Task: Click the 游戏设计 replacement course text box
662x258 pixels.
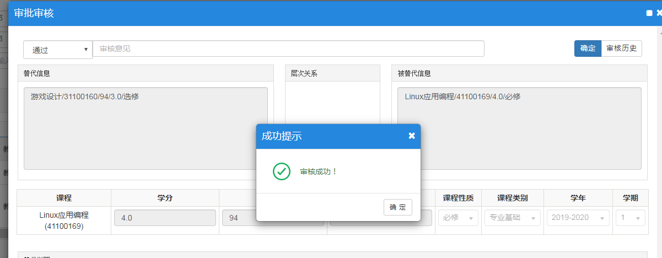Action: [x=146, y=128]
